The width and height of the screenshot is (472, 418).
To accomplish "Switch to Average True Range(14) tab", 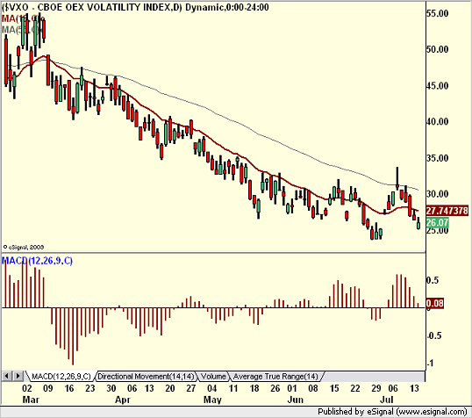I will point(275,377).
